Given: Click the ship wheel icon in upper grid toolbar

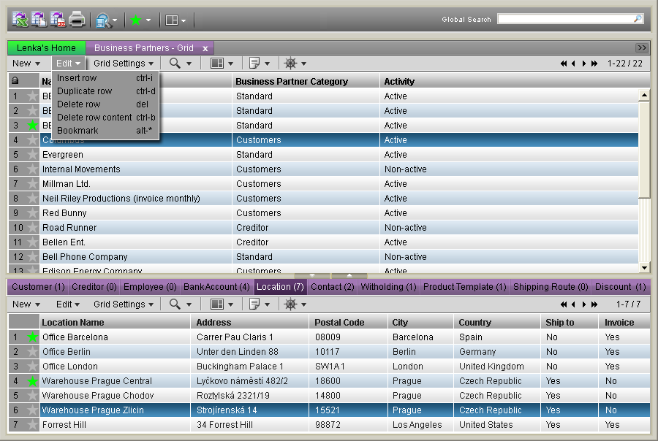Looking at the screenshot, I should click(x=290, y=64).
